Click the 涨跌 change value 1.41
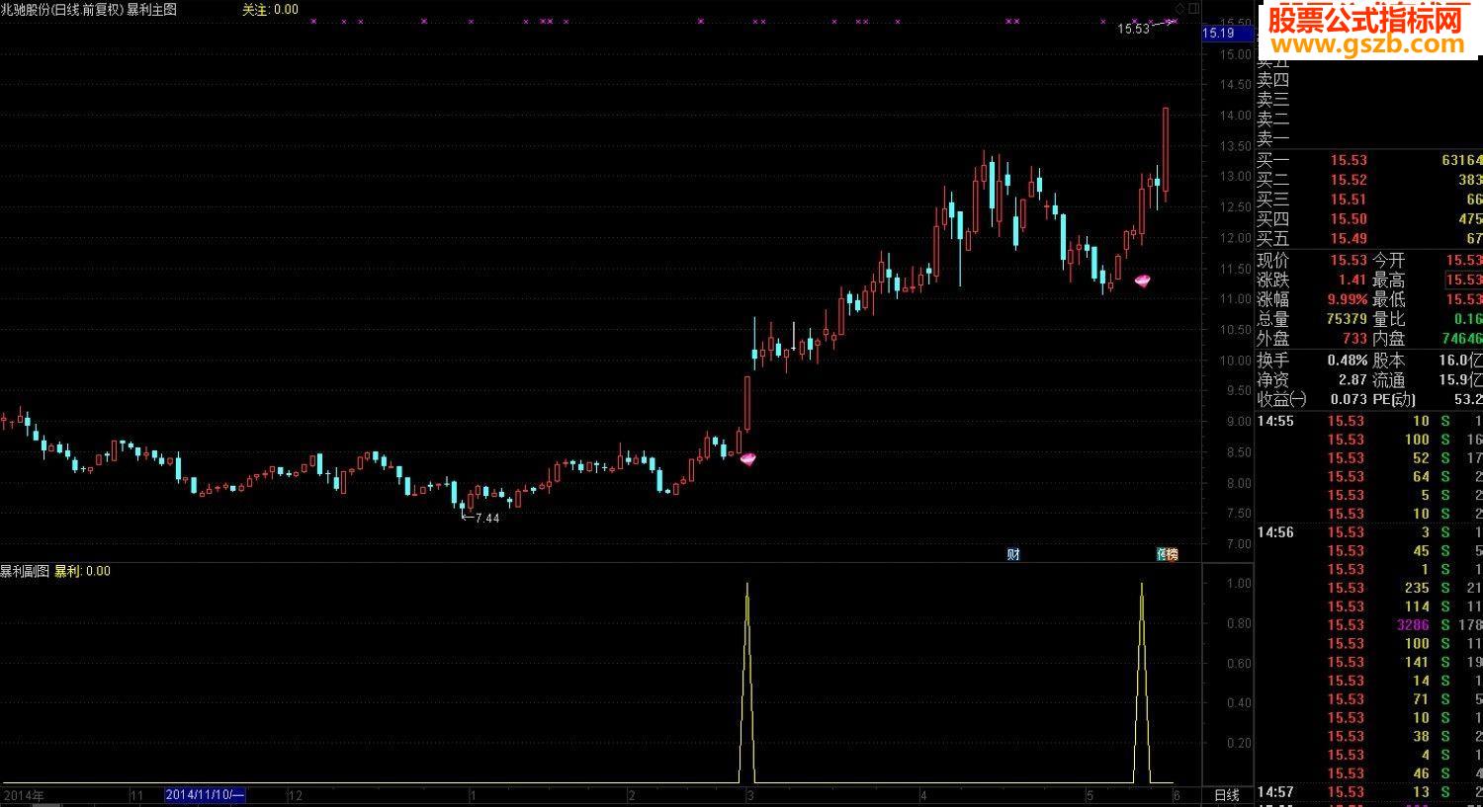 (x=1352, y=281)
